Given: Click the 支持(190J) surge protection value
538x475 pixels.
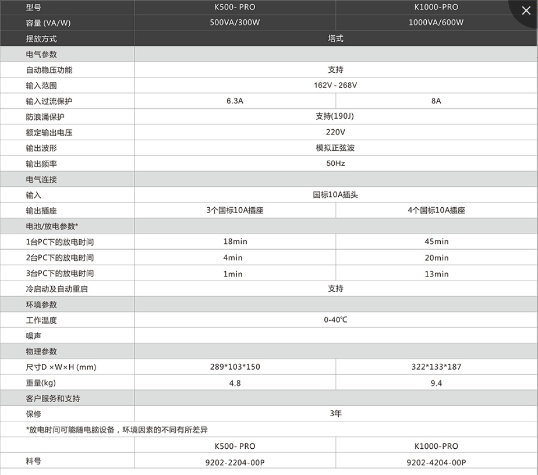Looking at the screenshot, I should tap(335, 116).
